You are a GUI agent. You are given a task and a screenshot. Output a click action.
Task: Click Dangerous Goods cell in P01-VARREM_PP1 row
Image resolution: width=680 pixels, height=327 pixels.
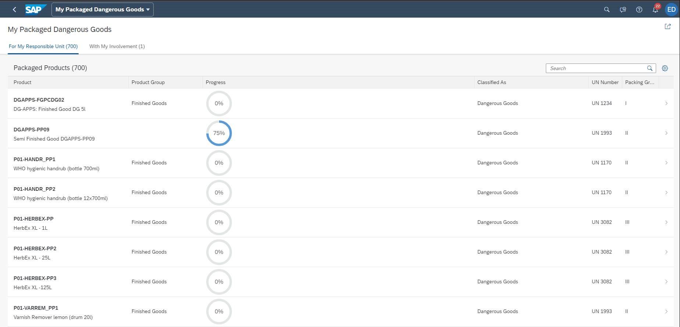[x=498, y=312]
